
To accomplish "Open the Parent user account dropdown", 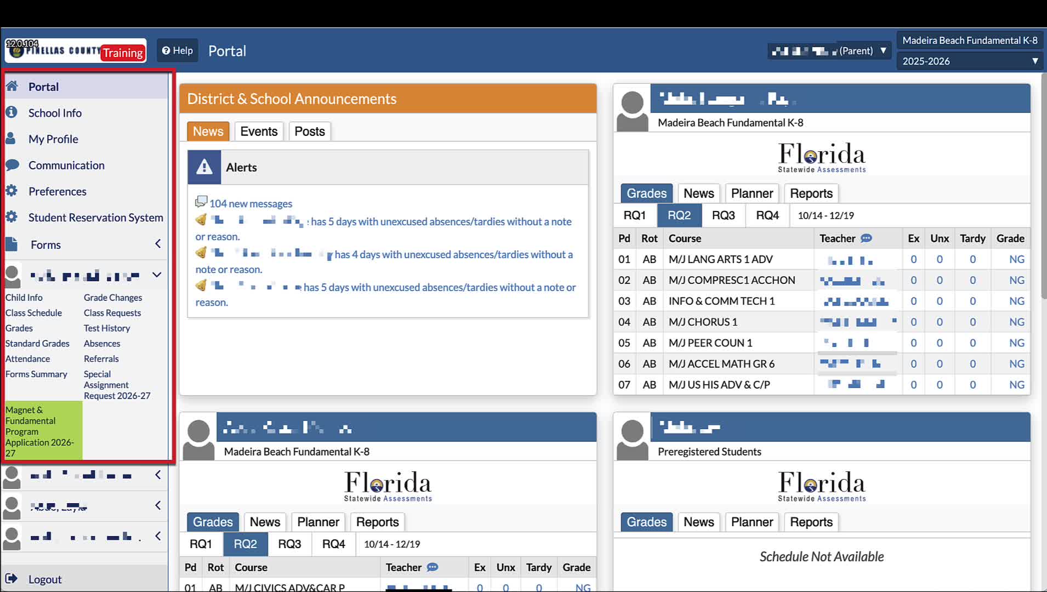I will (829, 51).
